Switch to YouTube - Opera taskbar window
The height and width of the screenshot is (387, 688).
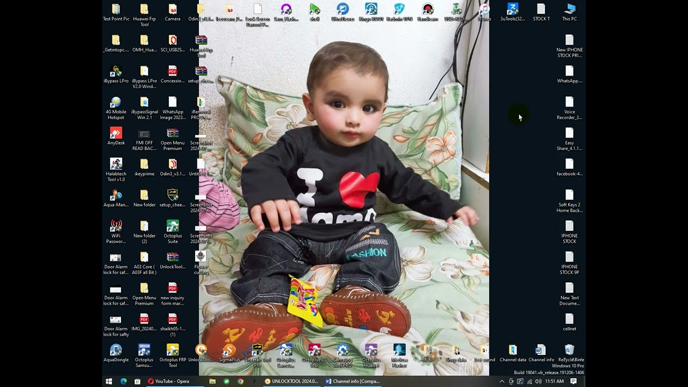(x=168, y=381)
